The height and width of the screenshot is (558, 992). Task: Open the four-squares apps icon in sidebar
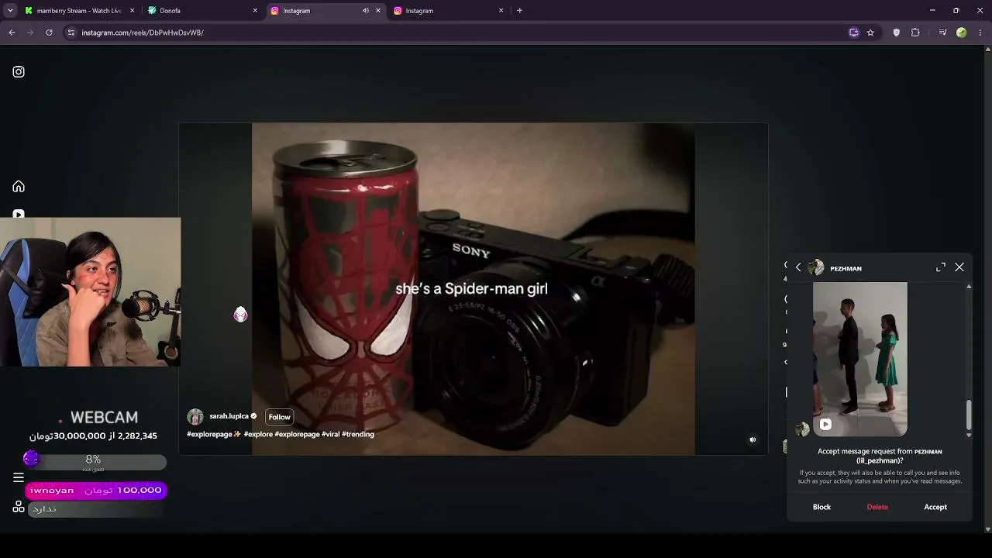point(19,507)
